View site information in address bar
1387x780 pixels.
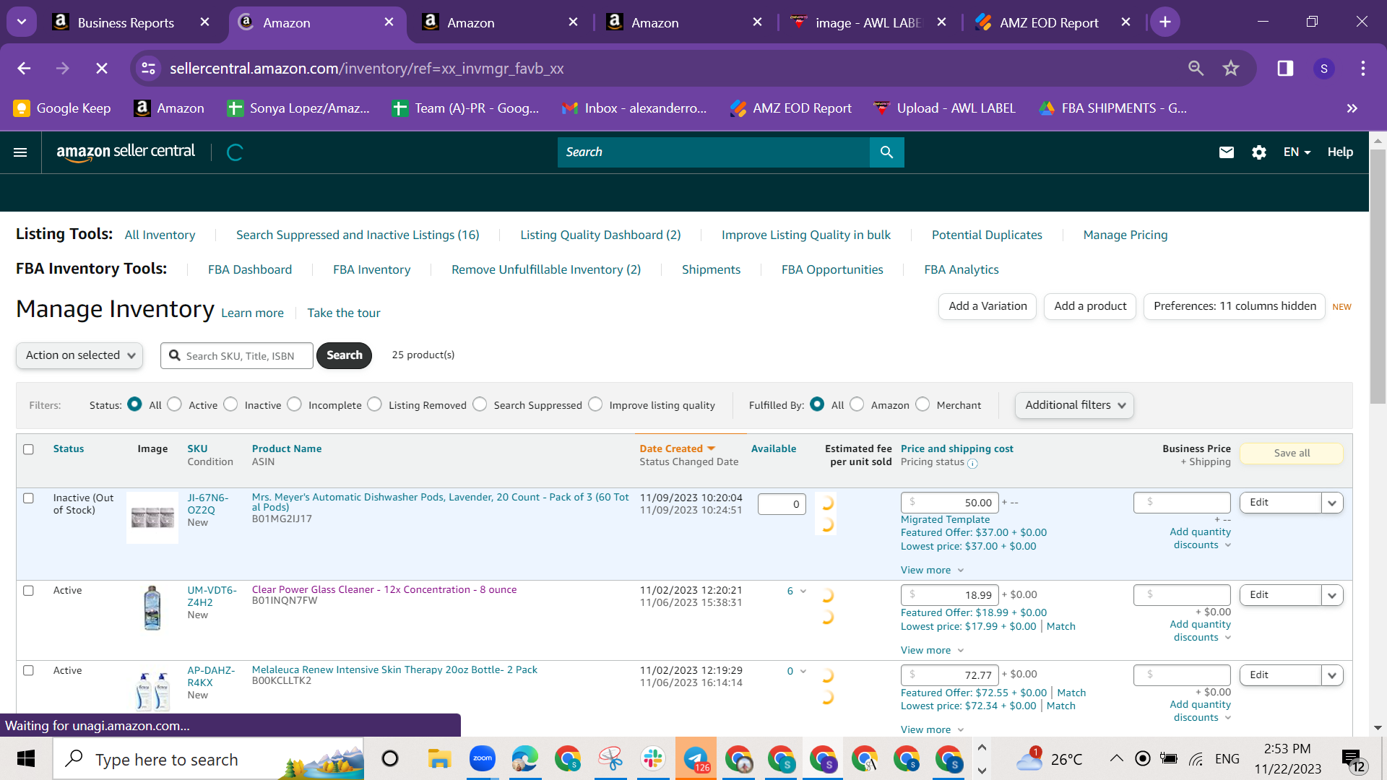149,69
